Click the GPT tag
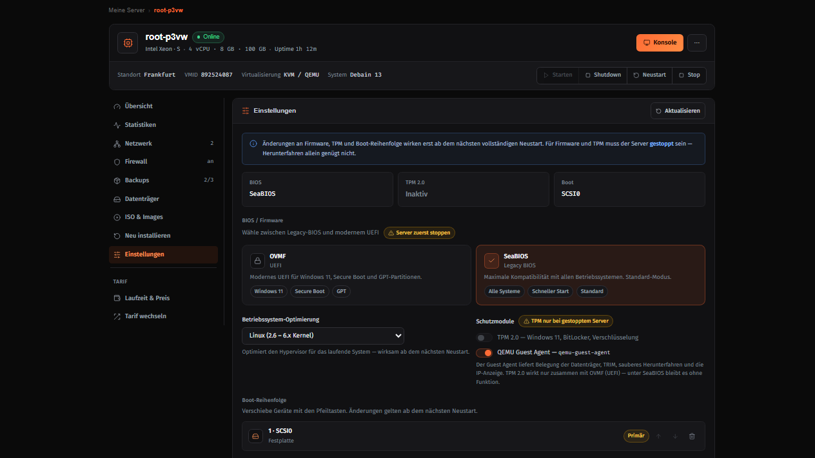 [x=341, y=291]
